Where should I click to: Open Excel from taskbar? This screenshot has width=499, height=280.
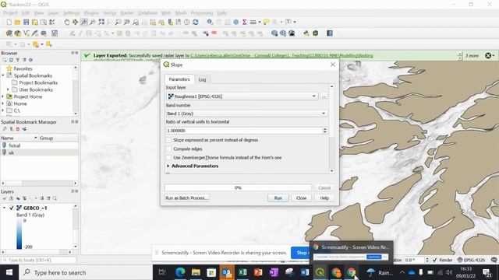point(242,272)
